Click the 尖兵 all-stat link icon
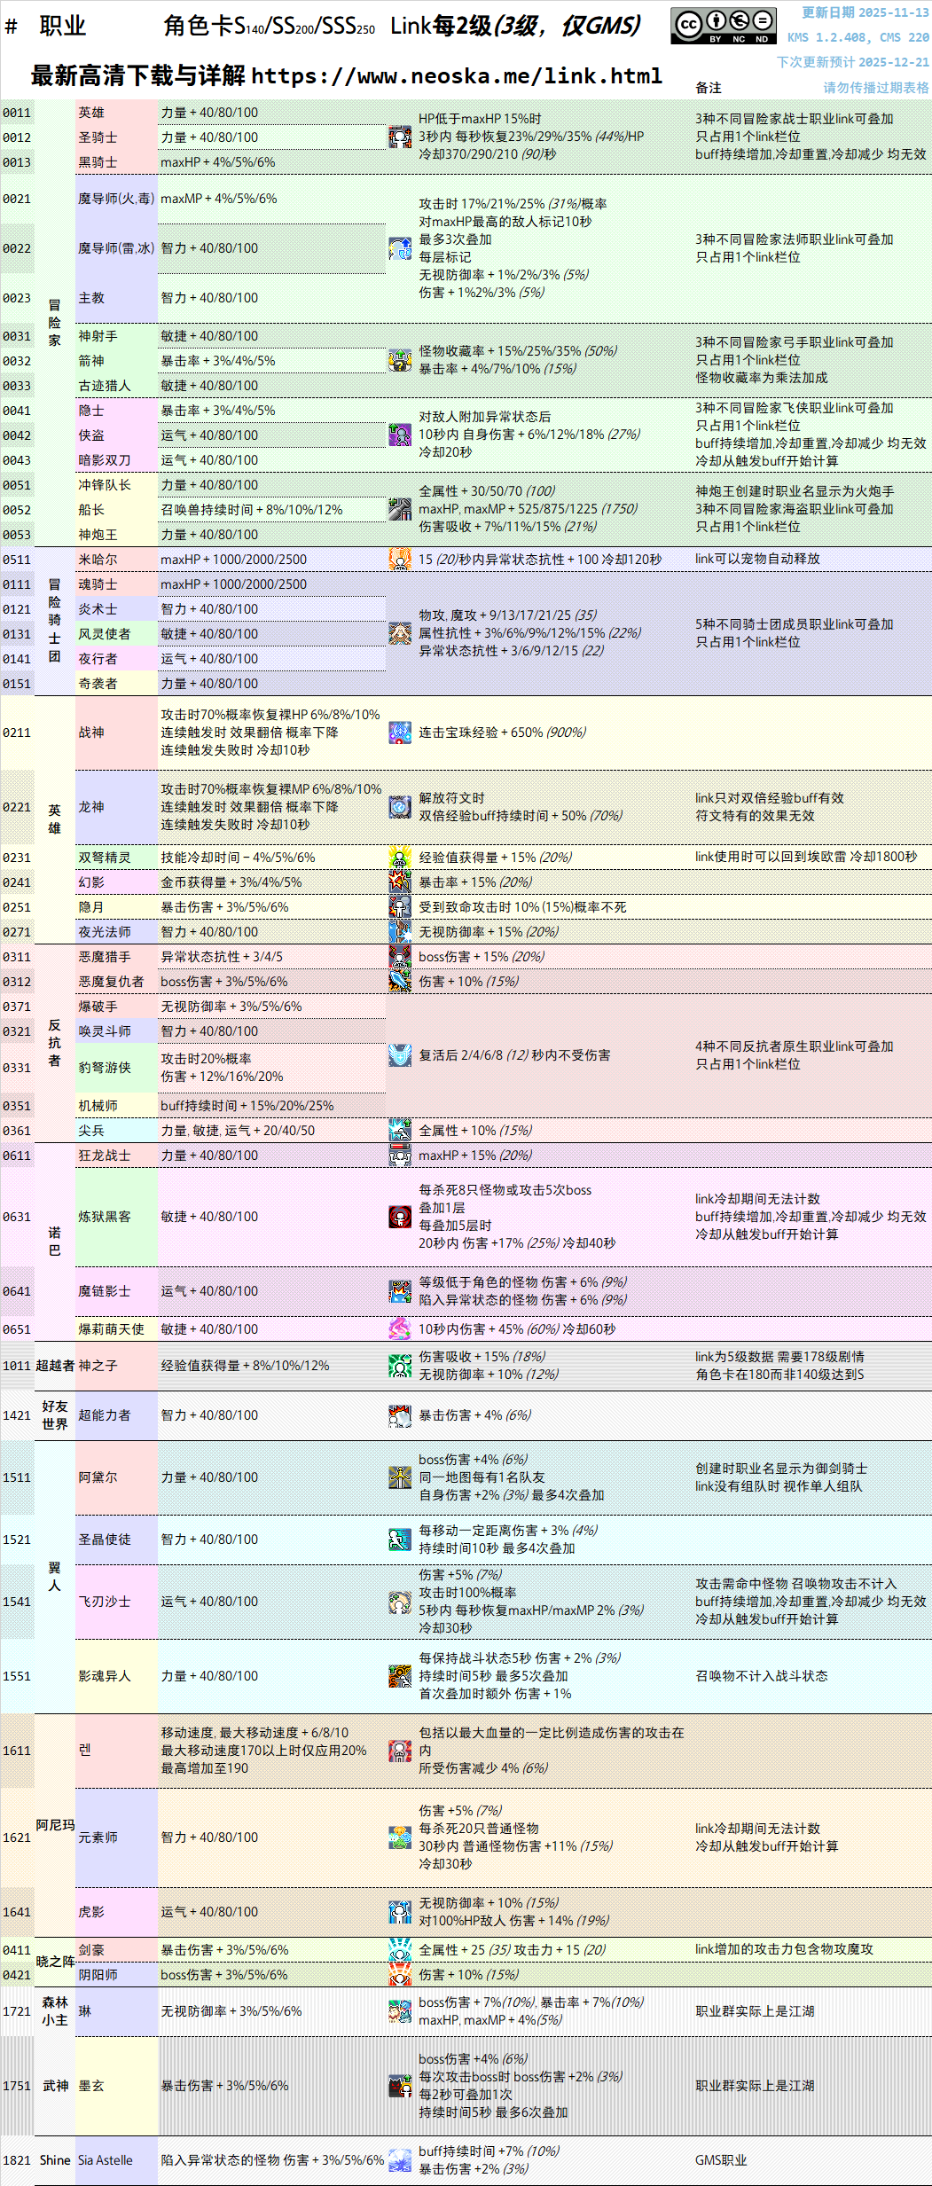Image resolution: width=932 pixels, height=2186 pixels. click(x=400, y=1131)
